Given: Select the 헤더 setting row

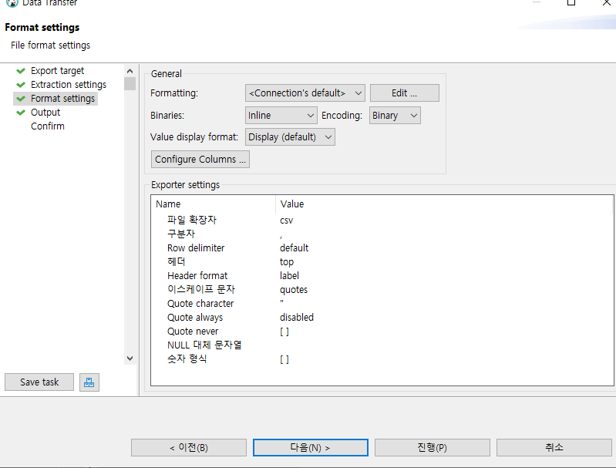Looking at the screenshot, I should tap(382, 261).
